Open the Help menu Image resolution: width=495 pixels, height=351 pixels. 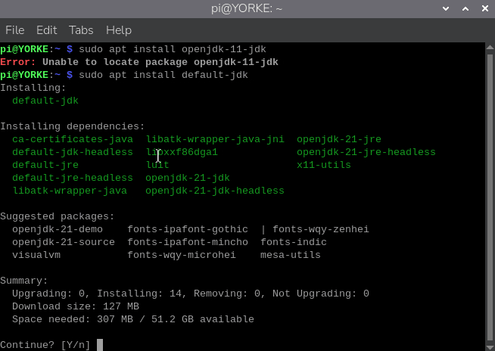point(119,30)
